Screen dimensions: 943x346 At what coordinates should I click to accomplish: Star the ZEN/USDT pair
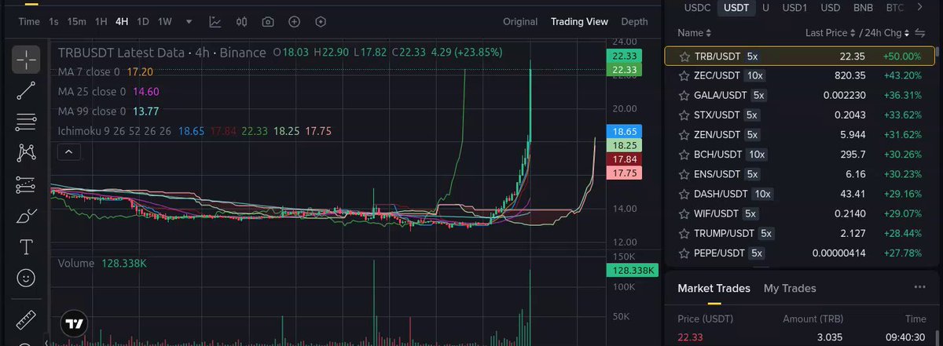[684, 135]
